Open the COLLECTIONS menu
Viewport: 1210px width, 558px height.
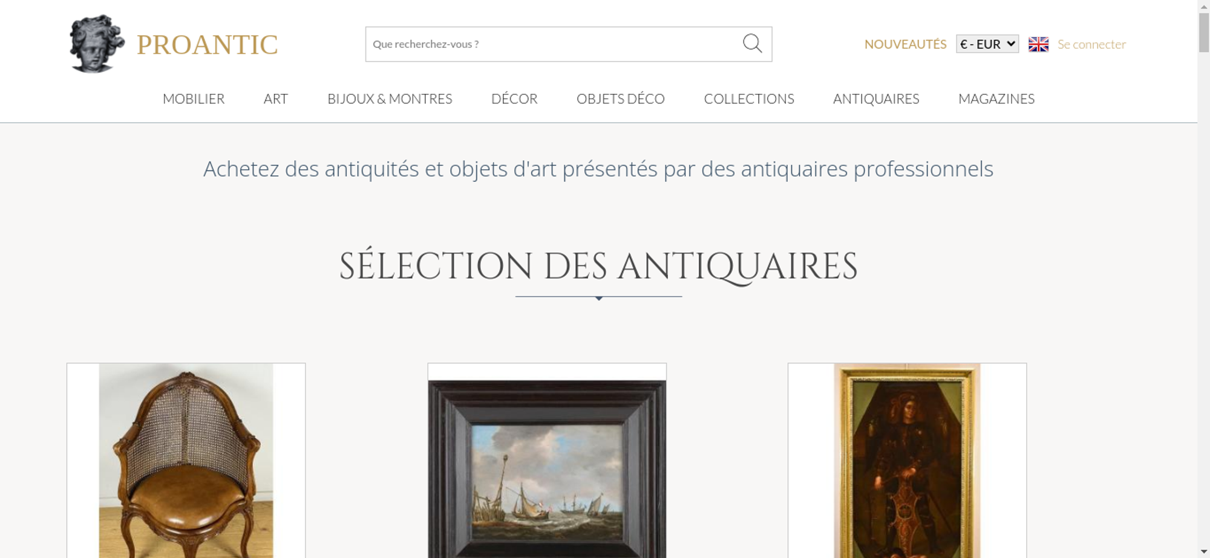(x=749, y=99)
